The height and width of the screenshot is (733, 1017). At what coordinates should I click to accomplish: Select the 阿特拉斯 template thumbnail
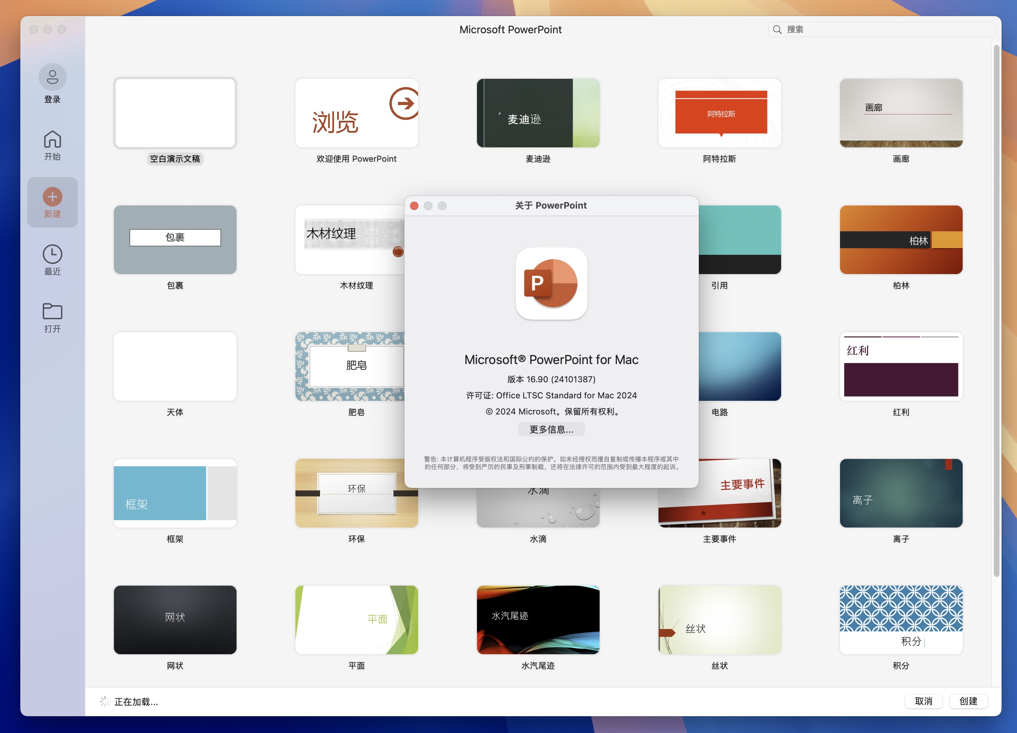point(720,113)
